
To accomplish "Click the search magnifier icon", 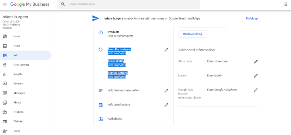I will click(63, 4).
